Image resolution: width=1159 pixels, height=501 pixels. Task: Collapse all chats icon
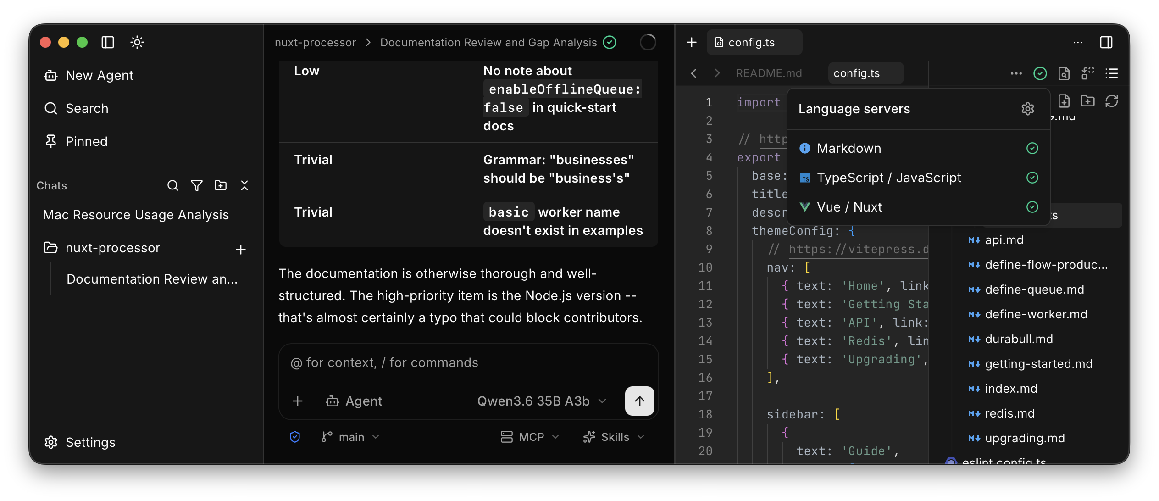244,185
